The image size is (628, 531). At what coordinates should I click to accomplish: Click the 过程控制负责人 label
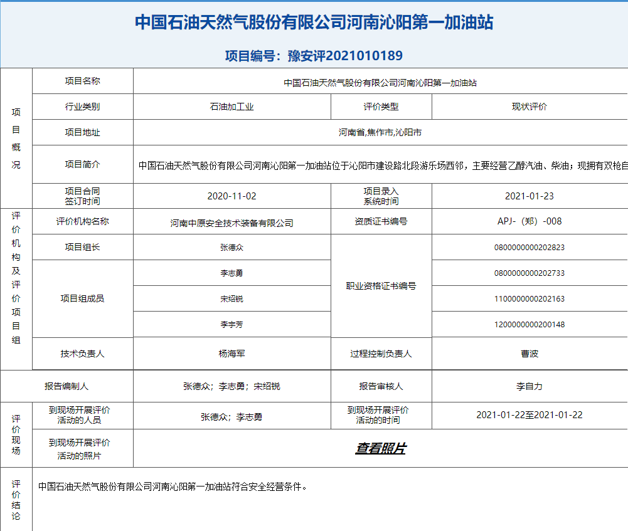[x=381, y=354]
